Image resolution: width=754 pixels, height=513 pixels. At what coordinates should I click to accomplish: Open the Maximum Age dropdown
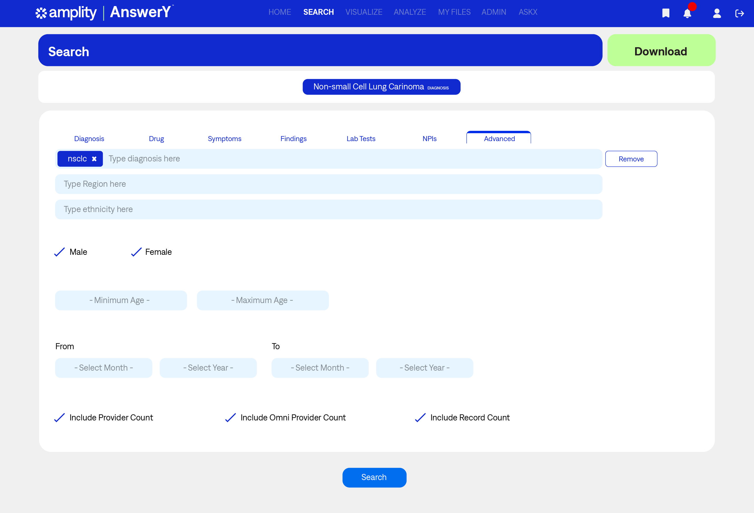tap(263, 300)
